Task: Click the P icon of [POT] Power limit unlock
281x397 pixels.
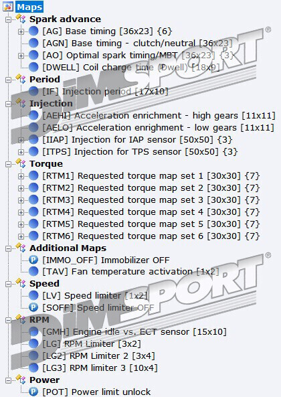Action: 33,392
